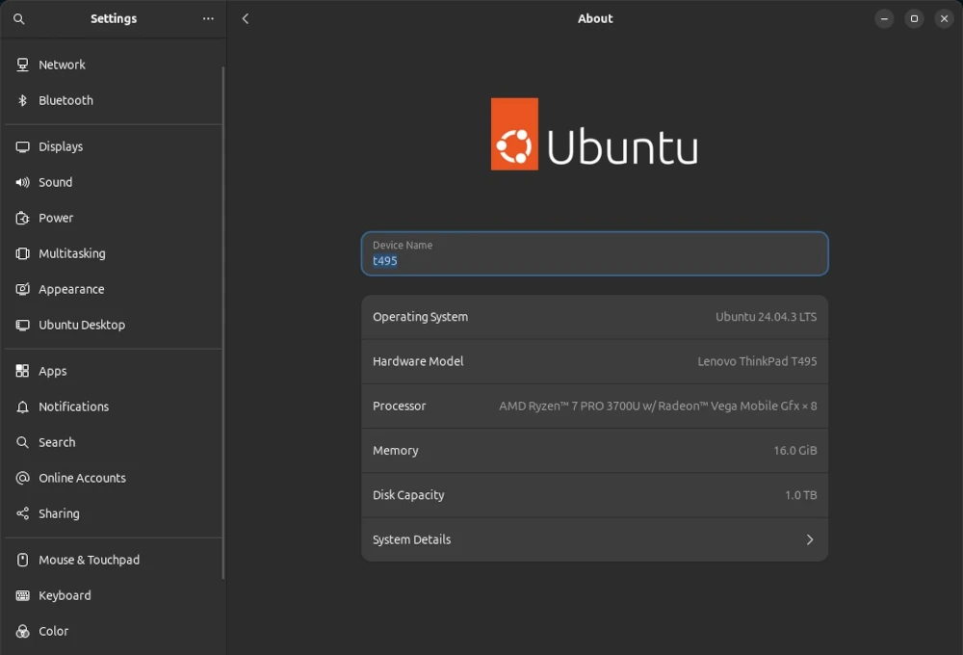Open the Settings three-dot menu
The width and height of the screenshot is (963, 655).
point(208,19)
